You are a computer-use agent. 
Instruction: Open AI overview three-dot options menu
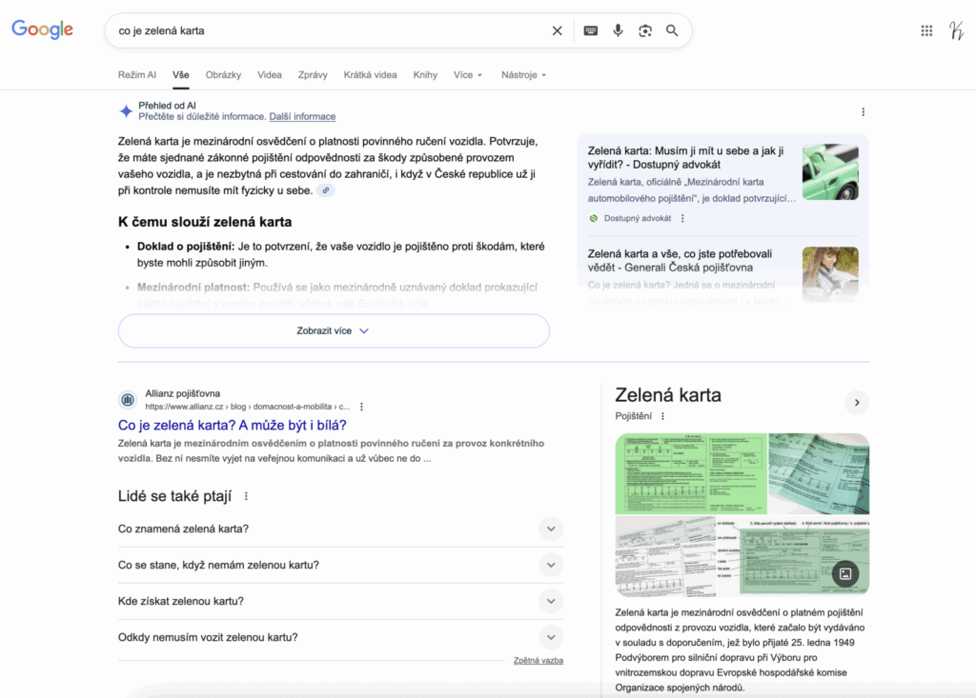(864, 111)
